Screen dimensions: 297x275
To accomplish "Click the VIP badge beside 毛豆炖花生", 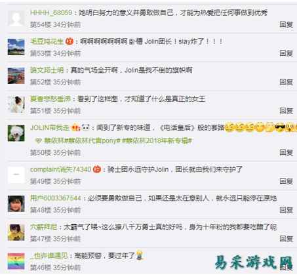I will click(x=69, y=41).
